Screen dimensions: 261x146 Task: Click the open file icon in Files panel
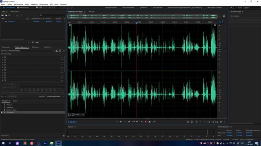coord(2,15)
